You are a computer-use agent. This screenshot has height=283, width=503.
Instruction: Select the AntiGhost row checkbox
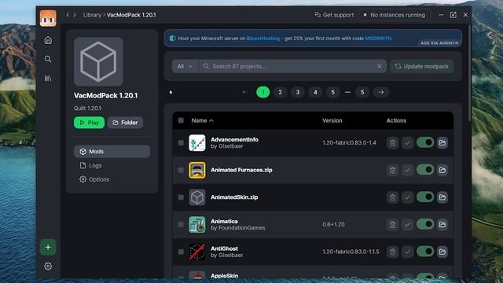point(181,252)
